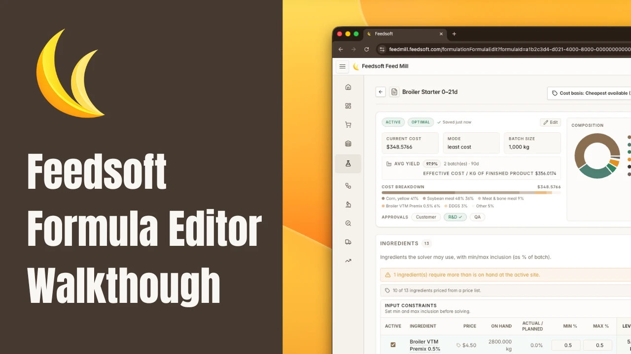The image size is (631, 354).
Task: Toggle the R&D approval chip
Action: [455, 217]
